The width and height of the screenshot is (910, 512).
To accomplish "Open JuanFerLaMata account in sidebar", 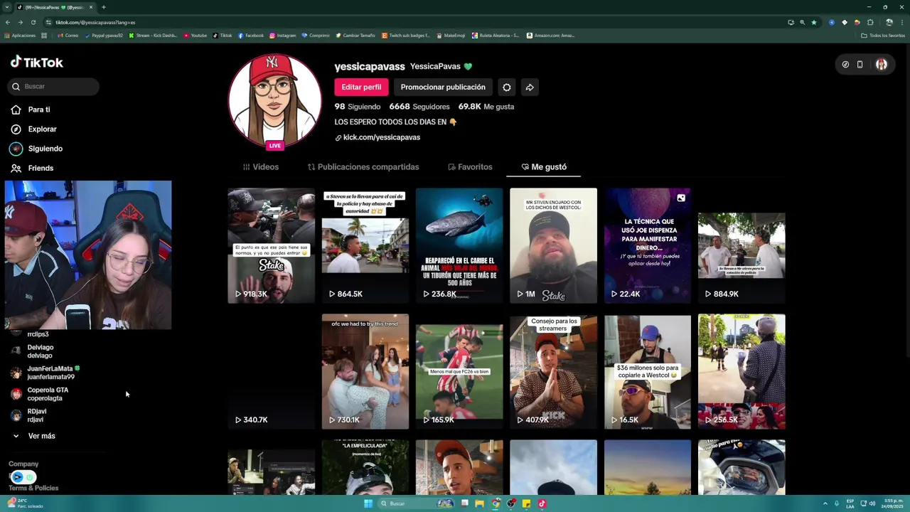I will pos(45,373).
